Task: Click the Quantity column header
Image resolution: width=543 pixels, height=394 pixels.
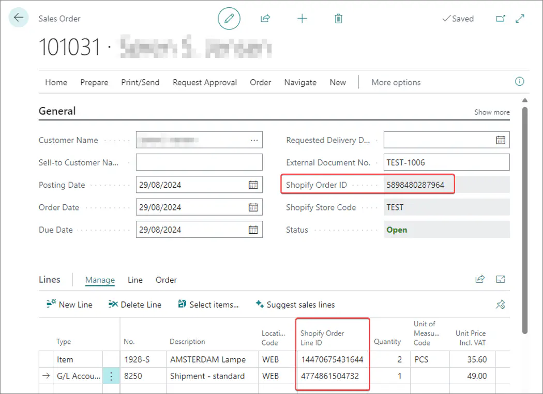Action: 387,341
